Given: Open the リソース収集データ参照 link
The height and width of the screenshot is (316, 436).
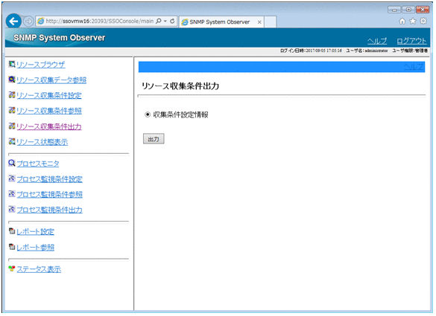Looking at the screenshot, I should pos(51,80).
